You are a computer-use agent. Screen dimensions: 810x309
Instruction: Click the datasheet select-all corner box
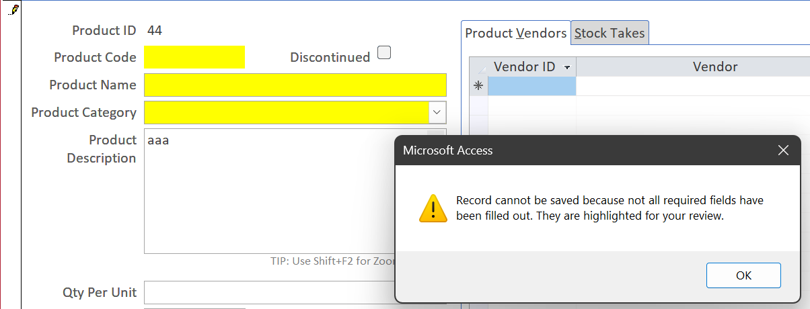478,67
